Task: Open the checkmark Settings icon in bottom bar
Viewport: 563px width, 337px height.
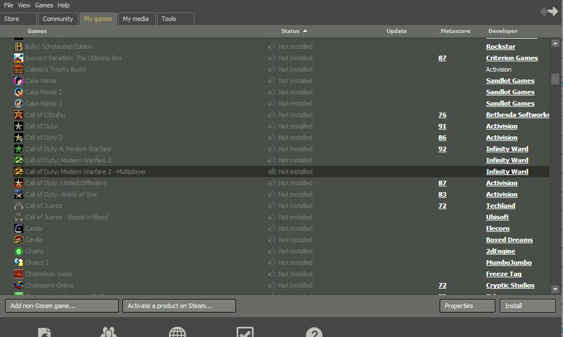Action: 245,332
